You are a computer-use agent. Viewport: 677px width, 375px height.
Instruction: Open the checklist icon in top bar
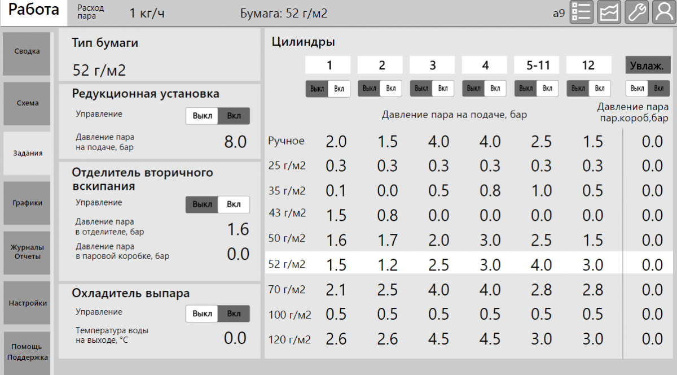pos(581,12)
